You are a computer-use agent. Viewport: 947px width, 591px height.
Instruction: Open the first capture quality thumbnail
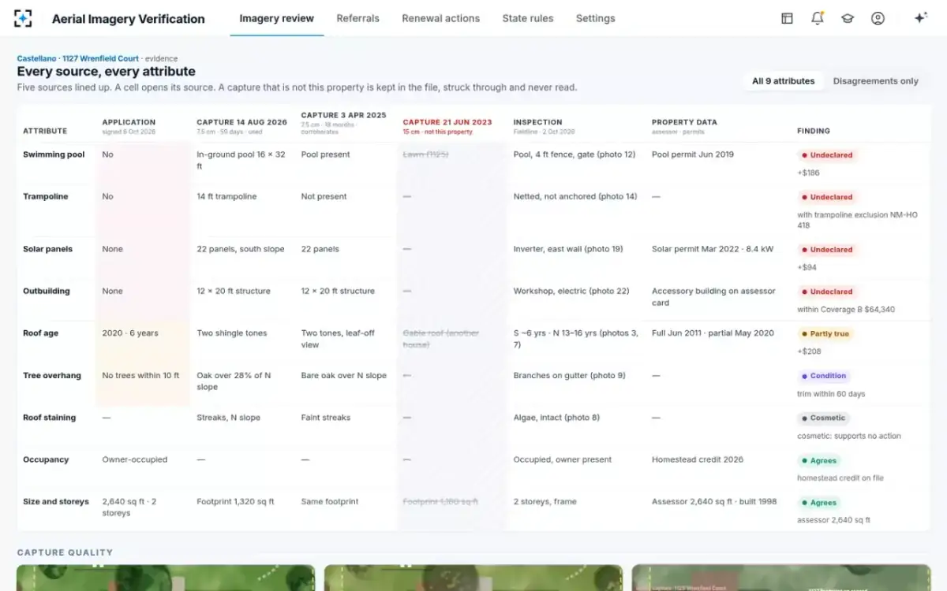click(166, 578)
